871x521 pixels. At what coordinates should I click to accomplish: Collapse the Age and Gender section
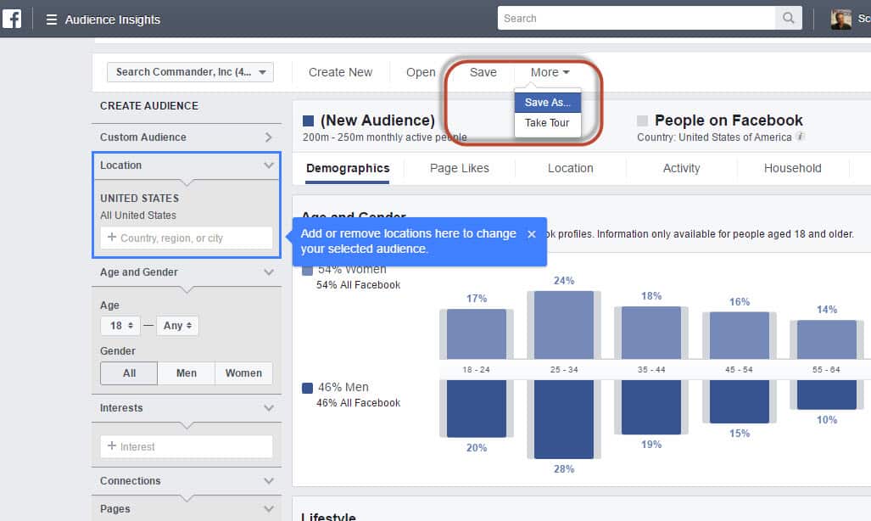[269, 272]
